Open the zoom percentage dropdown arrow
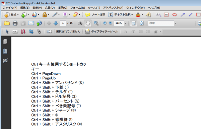The image size is (201, 129). (x=125, y=23)
